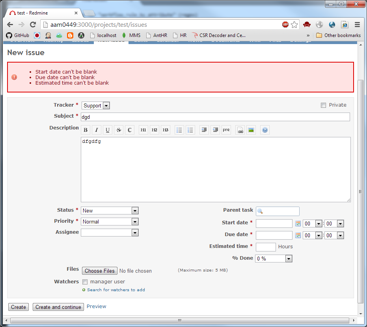Toggle bold formatting in description toolbar

click(86, 130)
